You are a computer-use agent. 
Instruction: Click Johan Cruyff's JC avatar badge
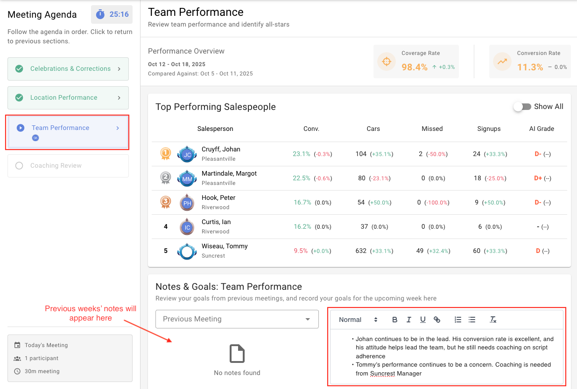click(187, 154)
